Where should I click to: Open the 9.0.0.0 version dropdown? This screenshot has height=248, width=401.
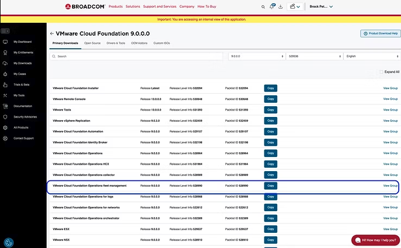point(256,56)
